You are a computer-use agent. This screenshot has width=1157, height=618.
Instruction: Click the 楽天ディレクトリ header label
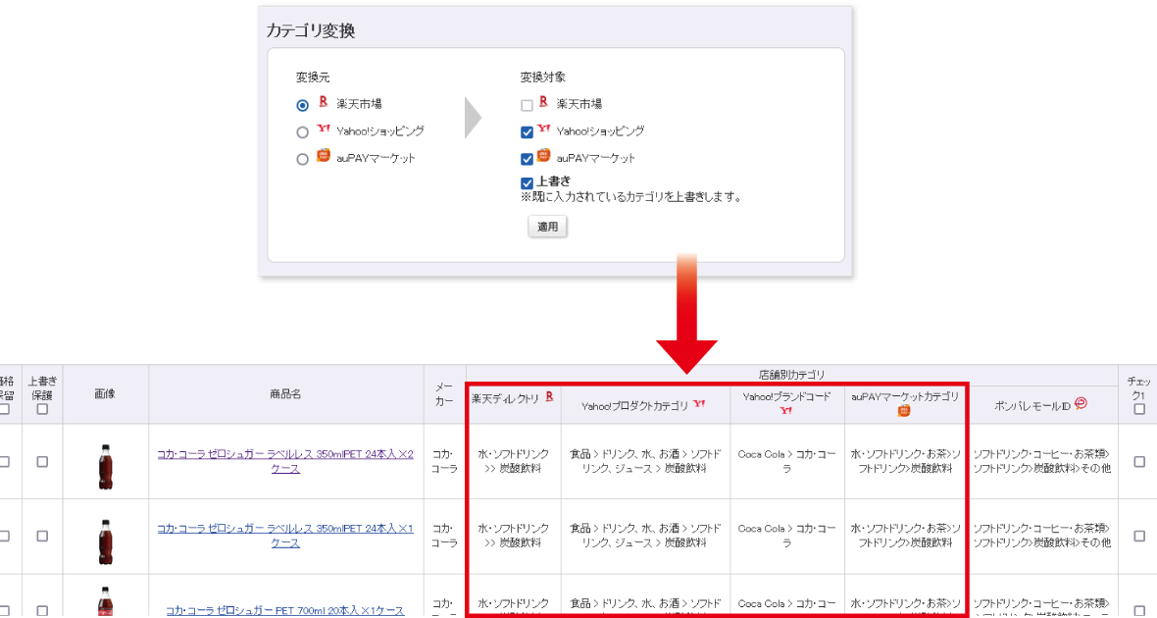point(505,398)
